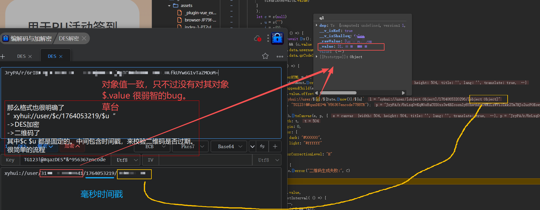Screen dimensions: 540x210
Task: Collapse the assets folder in file tree
Action: [x=169, y=6]
